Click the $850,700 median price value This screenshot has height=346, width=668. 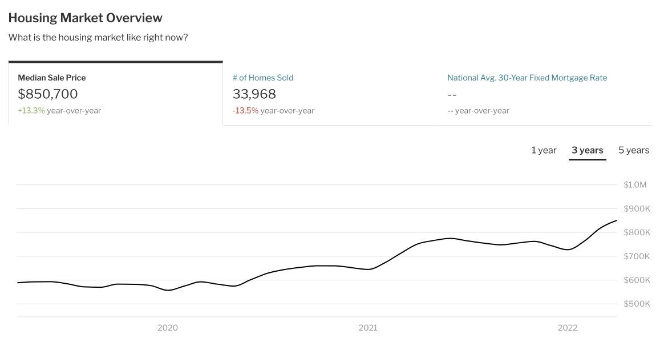tap(48, 94)
